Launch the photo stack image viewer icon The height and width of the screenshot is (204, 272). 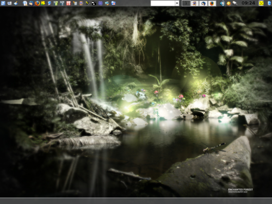(107, 3)
